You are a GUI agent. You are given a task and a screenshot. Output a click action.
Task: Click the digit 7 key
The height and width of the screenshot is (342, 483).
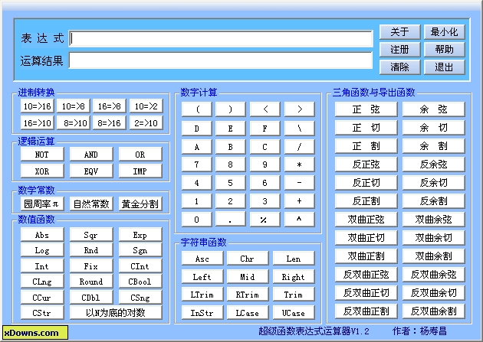pos(197,164)
